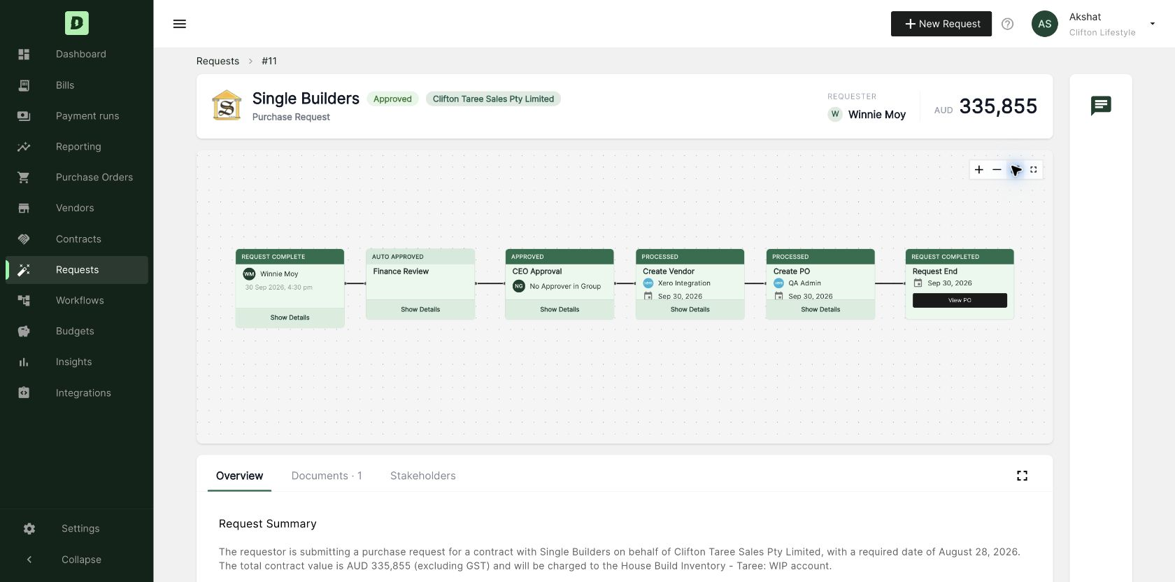Click the Clifton Taree Sales Pty Limited tag

[x=493, y=99]
